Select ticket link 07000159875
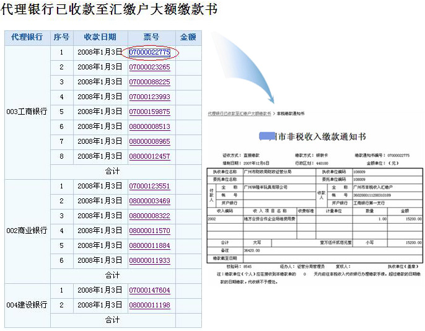Screen dimensions: 425x331 pos(149,112)
